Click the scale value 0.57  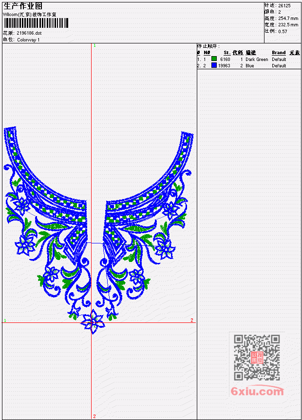click(x=283, y=31)
